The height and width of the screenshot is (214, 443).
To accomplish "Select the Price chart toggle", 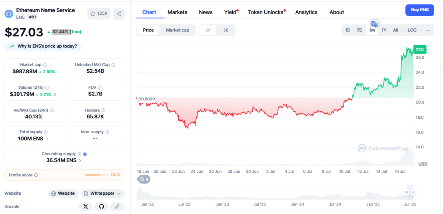I will pos(148,30).
